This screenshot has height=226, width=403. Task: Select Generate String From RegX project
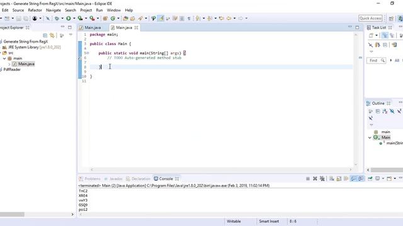[25, 41]
